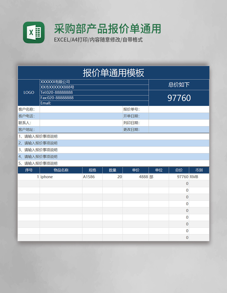Viewport: 227px width, 293px height.
Task: Click the 序号 column header
Action: (x=28, y=170)
